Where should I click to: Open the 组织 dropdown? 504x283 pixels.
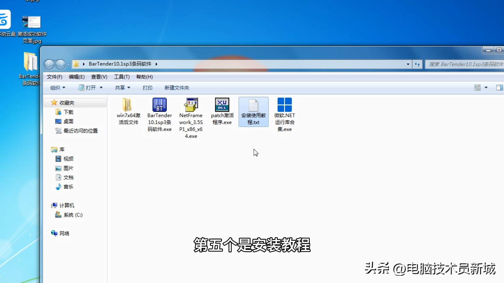[57, 88]
